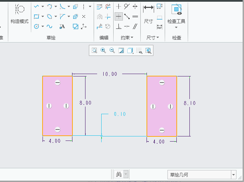Expand the Arc tool dropdown arrow
Viewport: 244px width, 182px height.
pos(56,7)
